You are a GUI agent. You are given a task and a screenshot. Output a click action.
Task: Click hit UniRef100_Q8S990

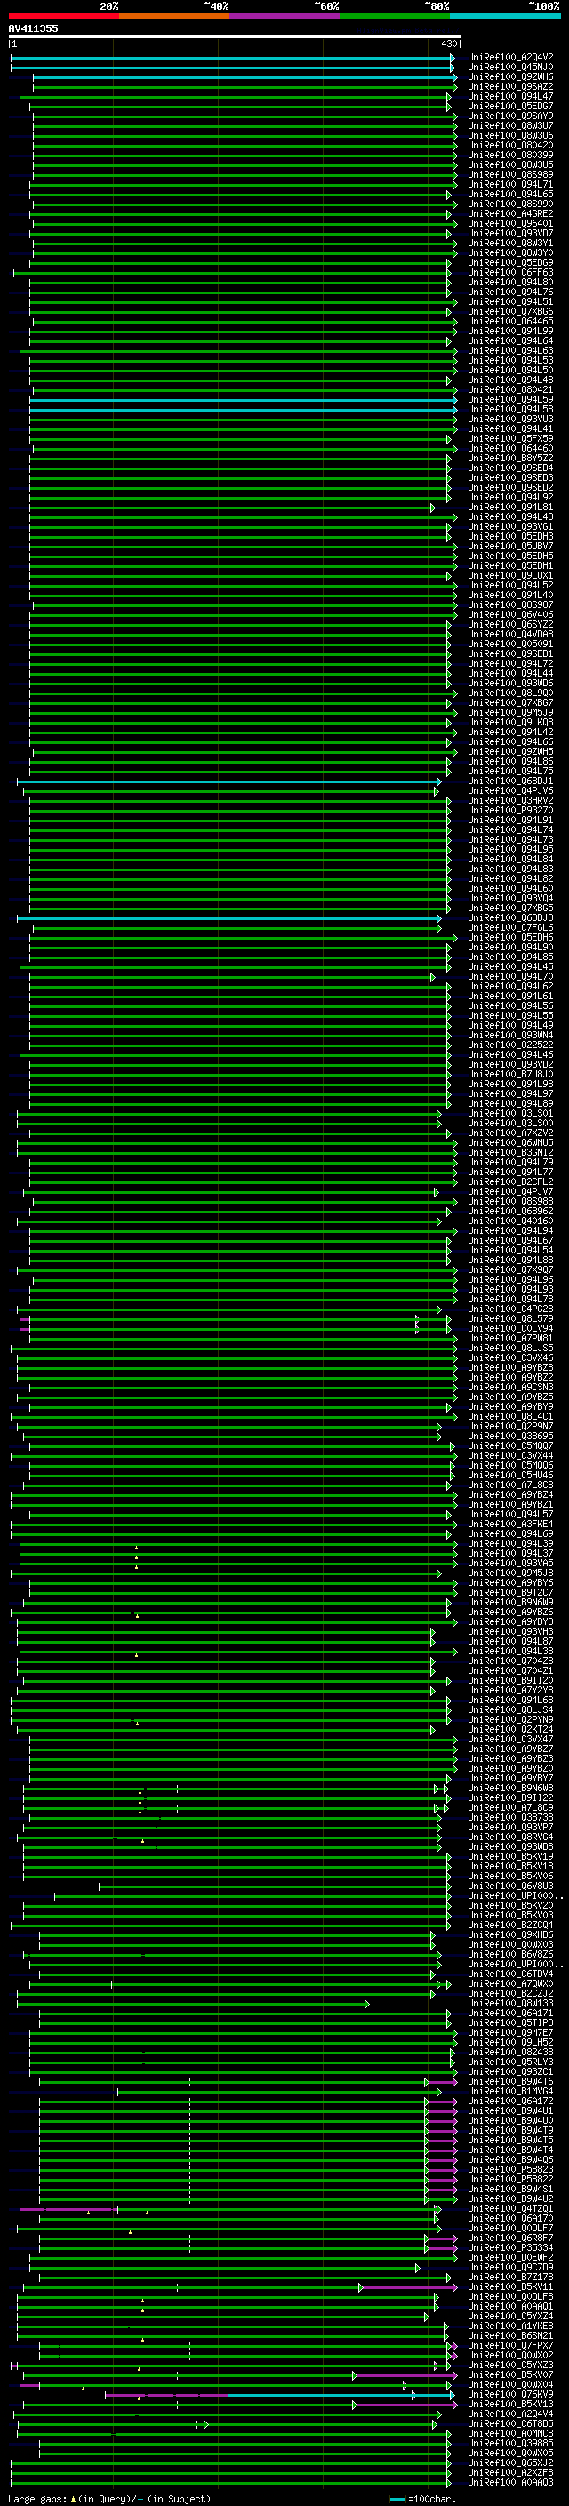[x=510, y=204]
